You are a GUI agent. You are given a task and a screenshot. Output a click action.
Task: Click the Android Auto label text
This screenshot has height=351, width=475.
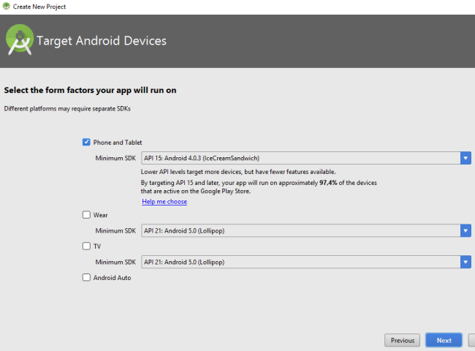[x=112, y=278]
